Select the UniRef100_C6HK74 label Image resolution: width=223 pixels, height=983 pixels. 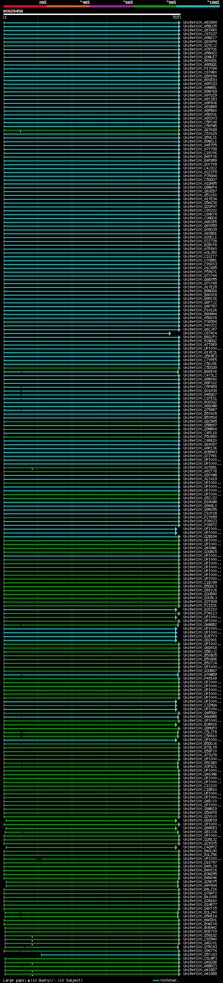tap(200, 214)
